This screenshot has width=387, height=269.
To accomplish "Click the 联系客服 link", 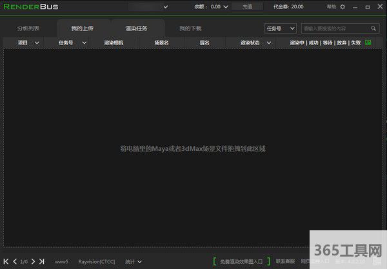I will (285, 261).
